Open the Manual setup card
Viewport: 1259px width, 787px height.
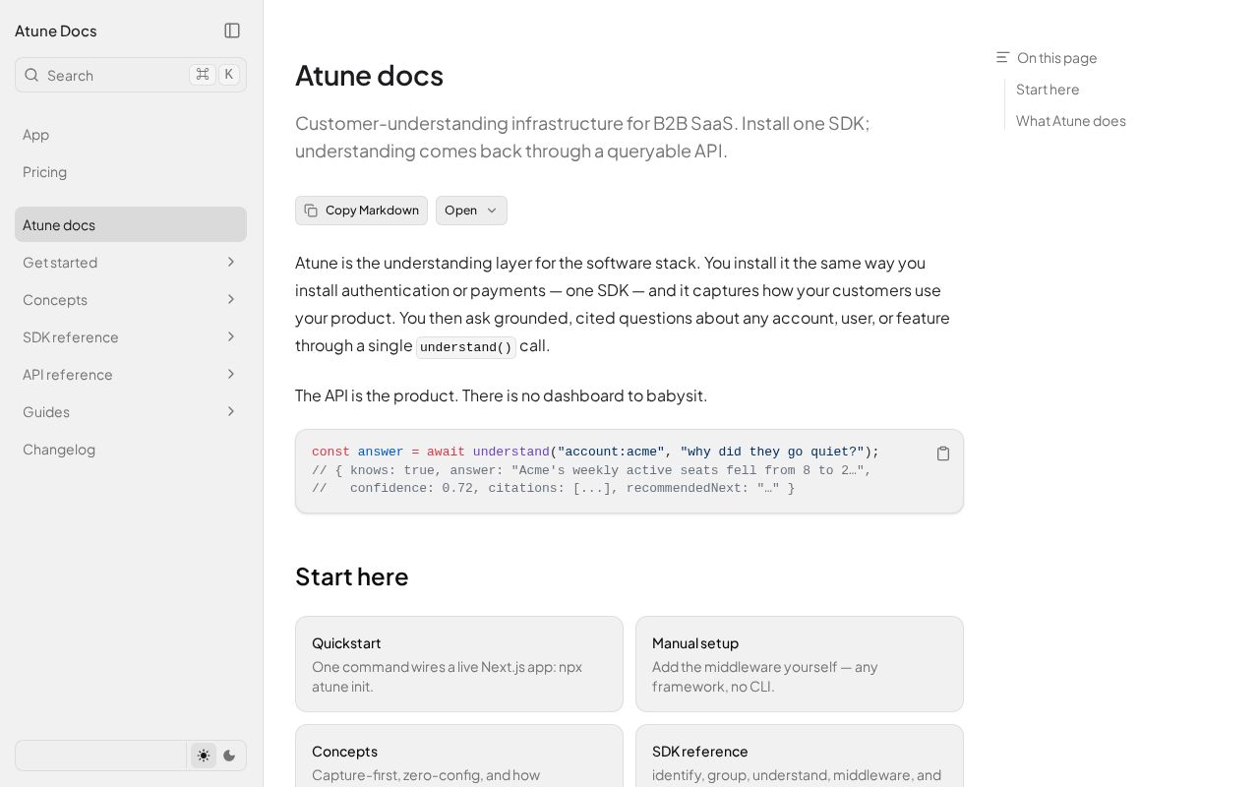[800, 664]
